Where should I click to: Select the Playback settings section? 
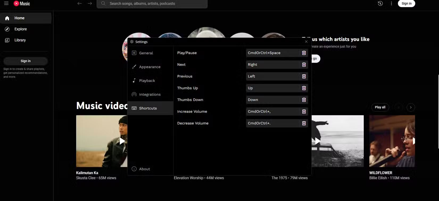(x=147, y=81)
